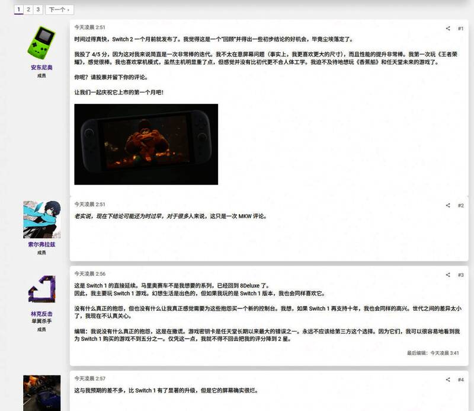Click the share icon on post #2

(x=448, y=205)
